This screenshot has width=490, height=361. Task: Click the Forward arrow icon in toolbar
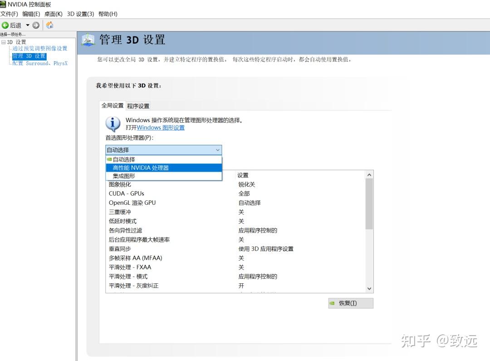(x=36, y=25)
